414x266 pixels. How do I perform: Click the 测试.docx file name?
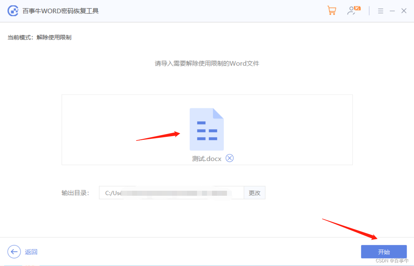[x=207, y=158]
